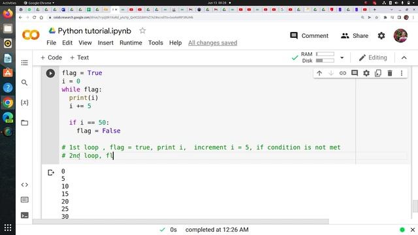Screen dimensions: 418x235
Task: Open the Files folder panel icon
Action: coord(25,123)
